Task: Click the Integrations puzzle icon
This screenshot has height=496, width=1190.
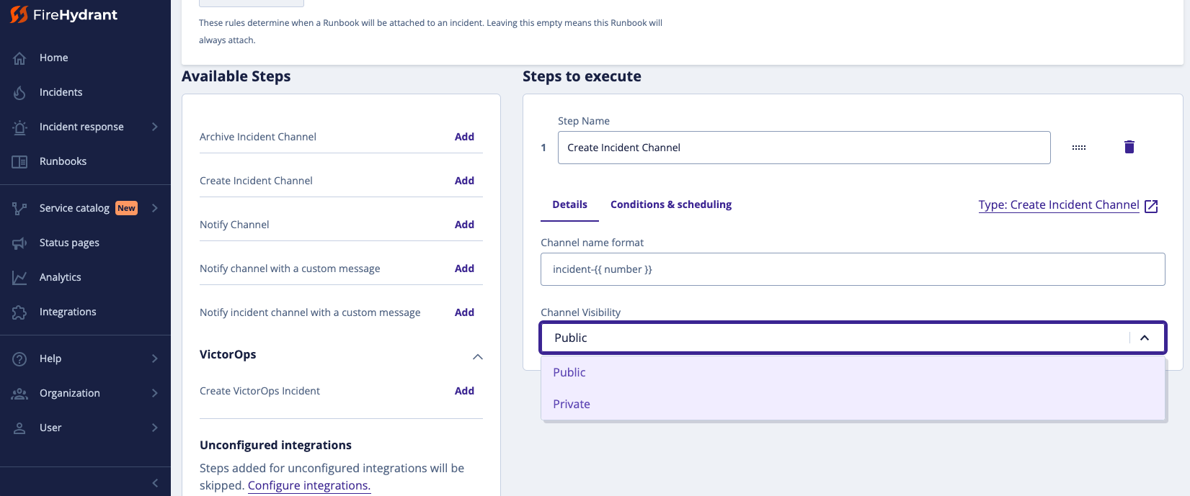Action: coord(19,312)
